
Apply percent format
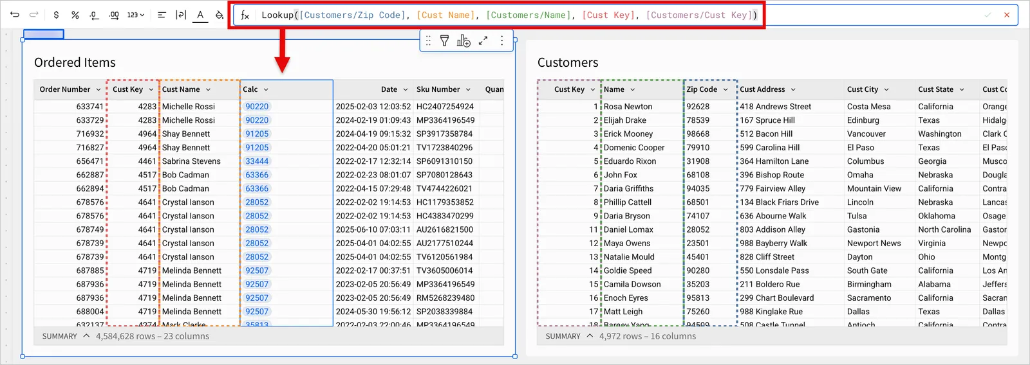click(x=75, y=15)
